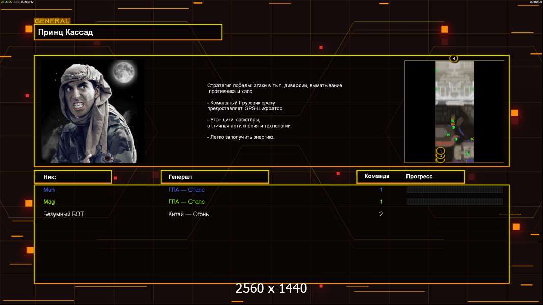Click the Prince Kassad general portrait

pyautogui.click(x=93, y=111)
